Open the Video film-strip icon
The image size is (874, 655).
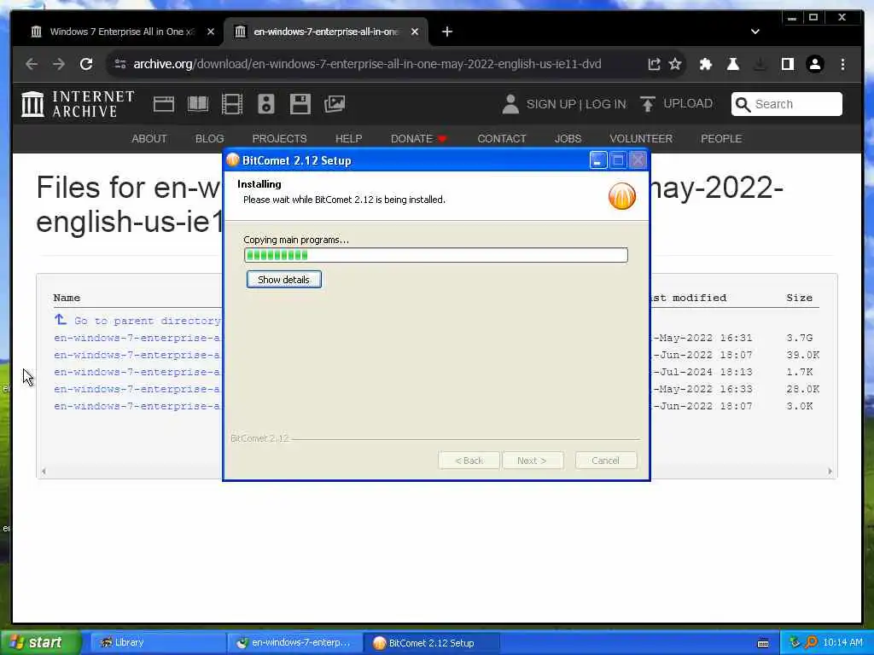coord(232,104)
